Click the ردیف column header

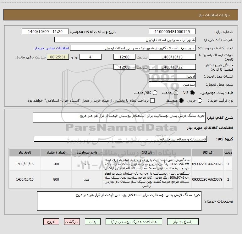point(228,152)
